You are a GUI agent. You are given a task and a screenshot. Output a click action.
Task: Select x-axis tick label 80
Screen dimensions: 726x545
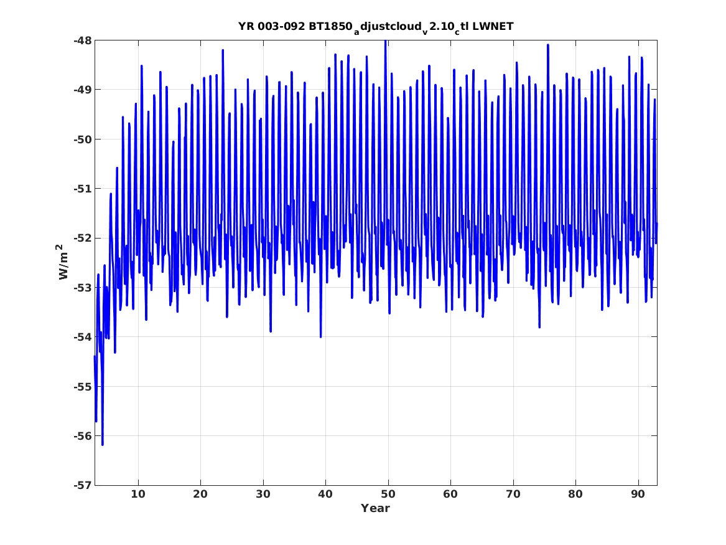click(x=575, y=494)
